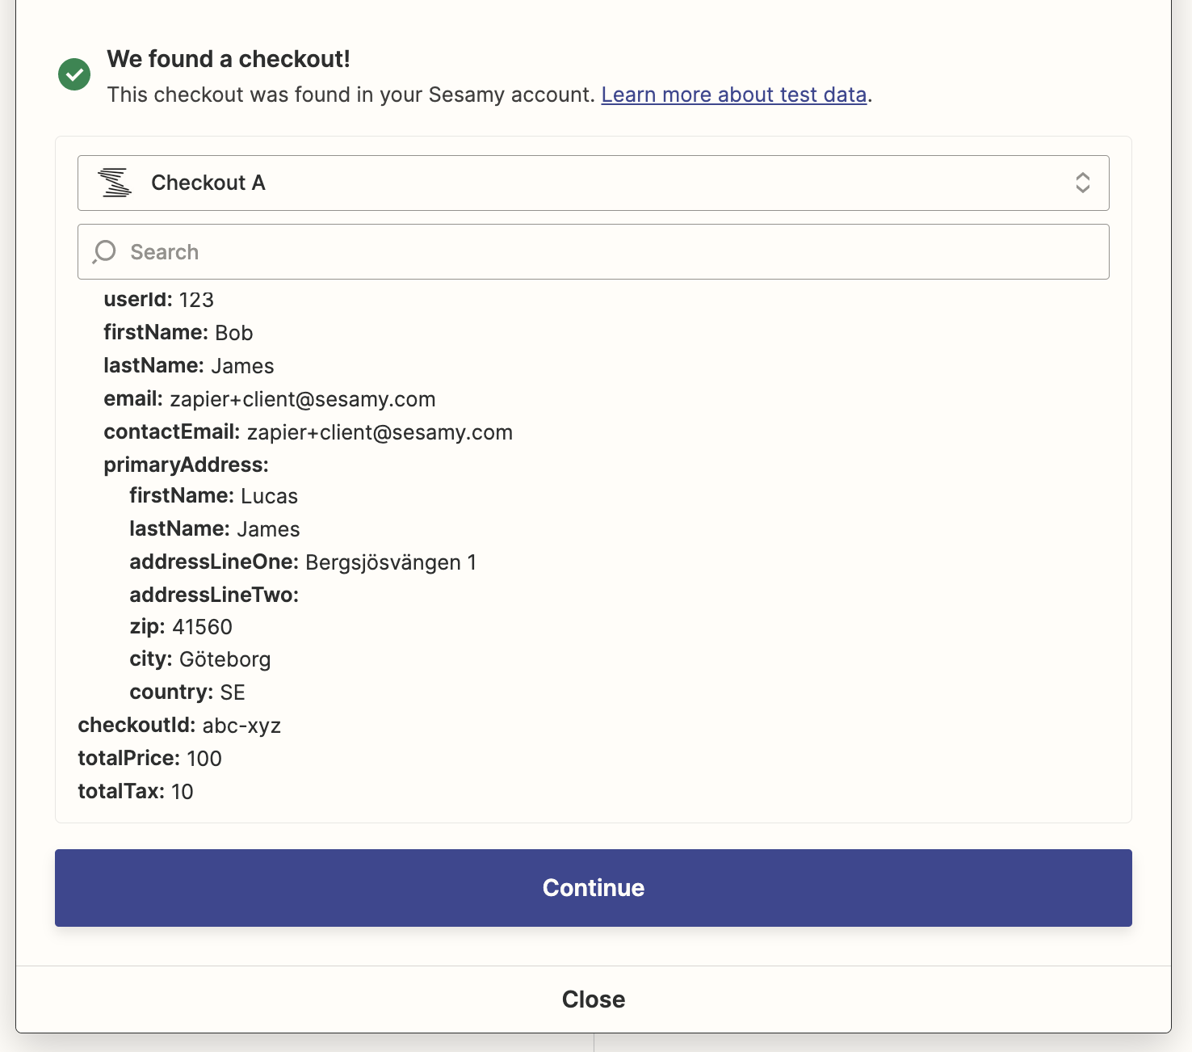Viewport: 1192px width, 1052px height.
Task: Select the 'city: Göteborg' row
Action: [x=199, y=659]
